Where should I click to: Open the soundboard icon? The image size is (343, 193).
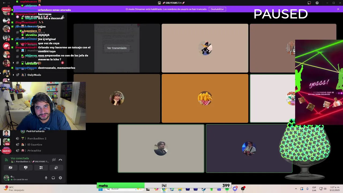[56, 168]
